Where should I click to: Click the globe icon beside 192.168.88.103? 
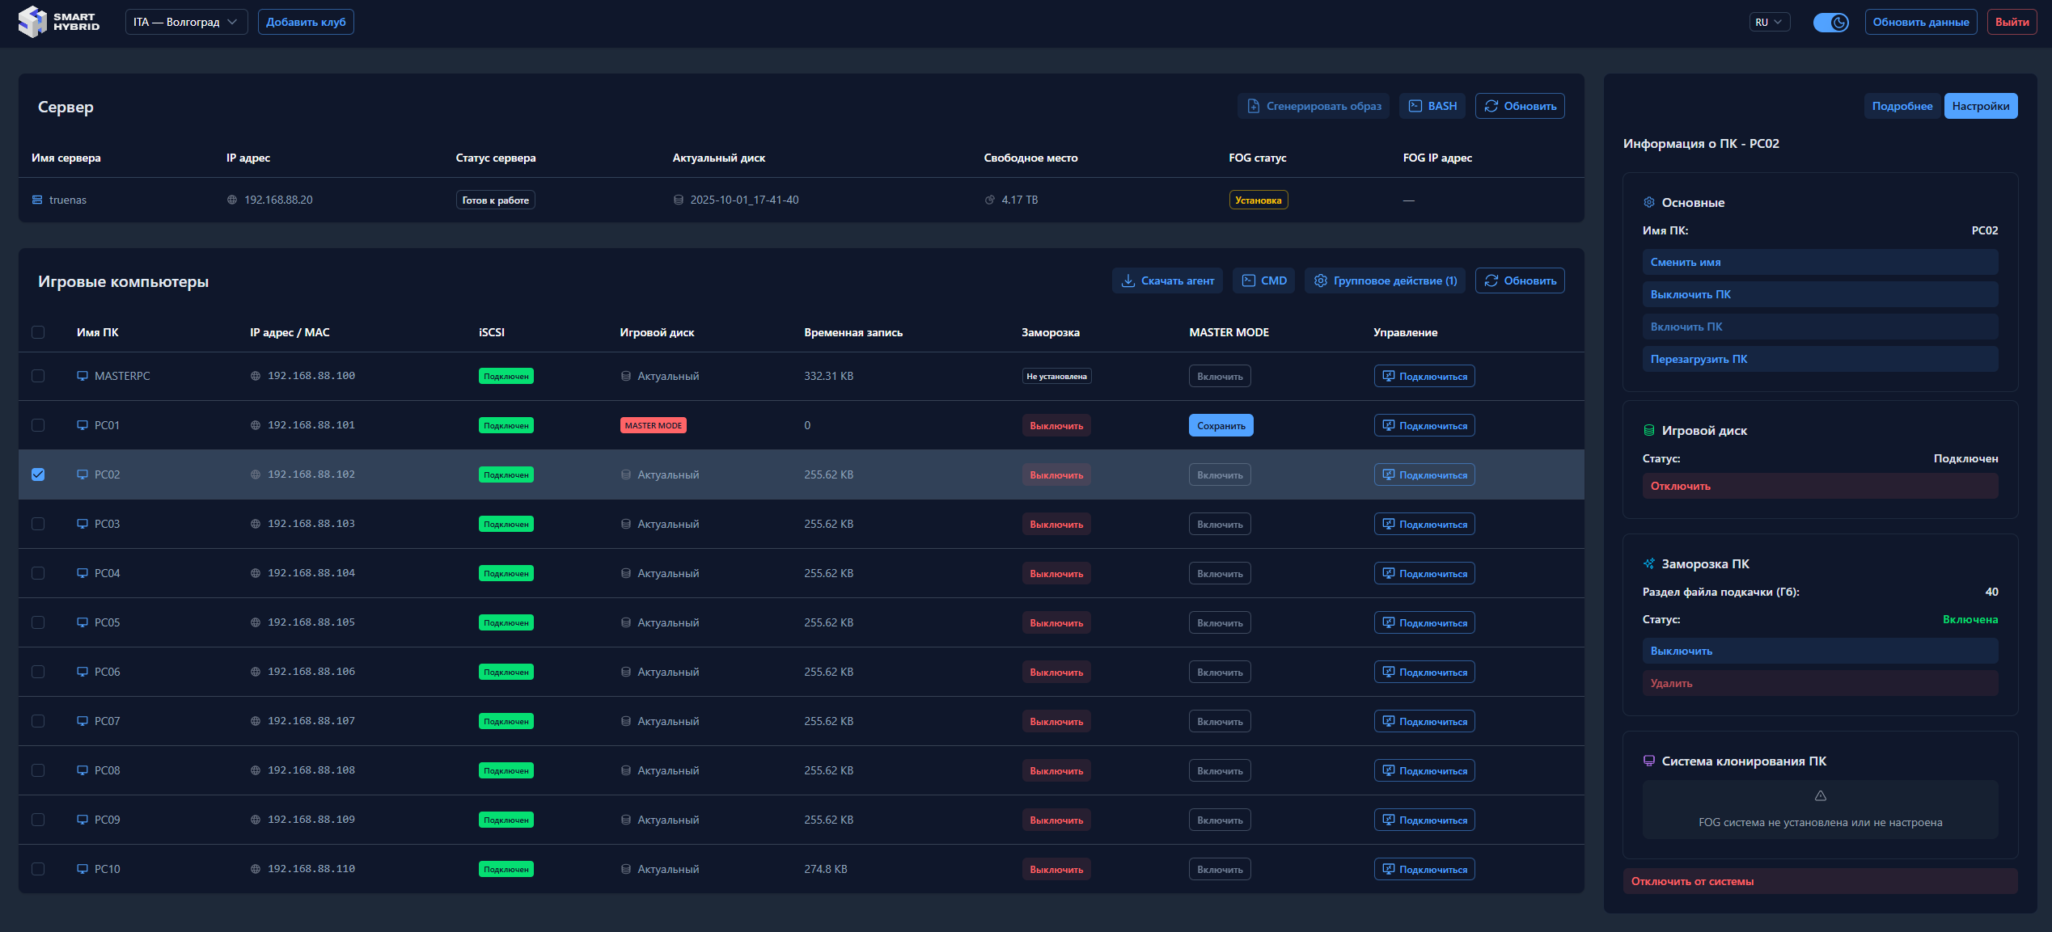coord(256,524)
